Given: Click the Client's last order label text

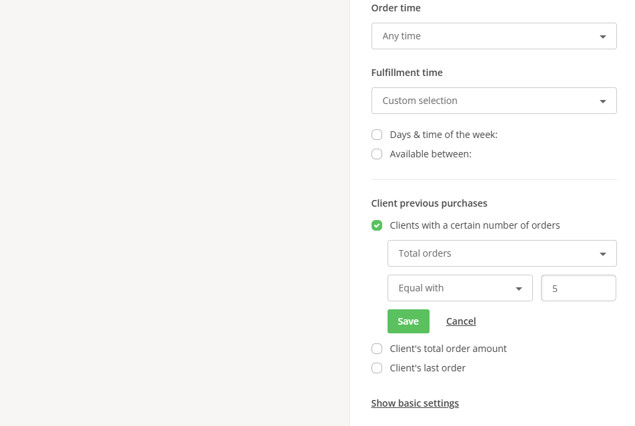Looking at the screenshot, I should [428, 368].
